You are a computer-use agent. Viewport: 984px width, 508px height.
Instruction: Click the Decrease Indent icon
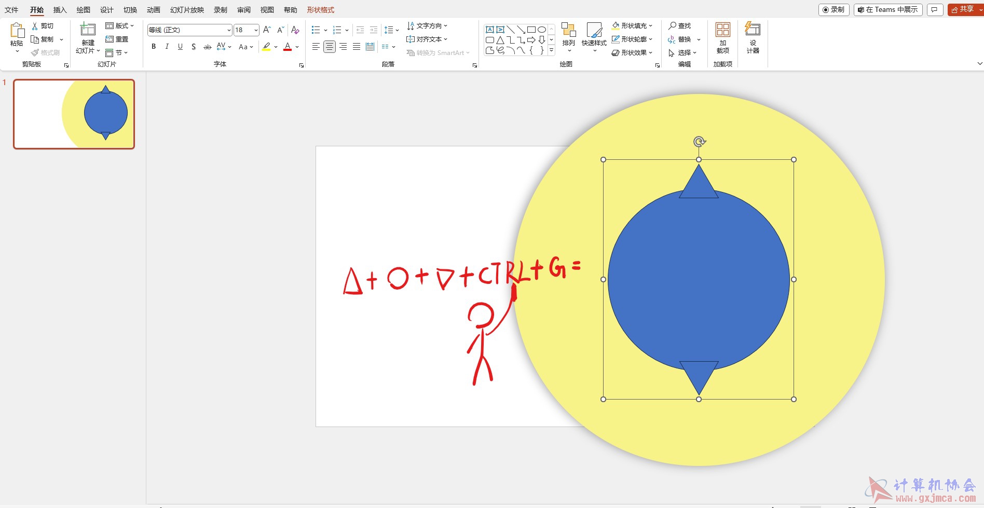pos(360,30)
